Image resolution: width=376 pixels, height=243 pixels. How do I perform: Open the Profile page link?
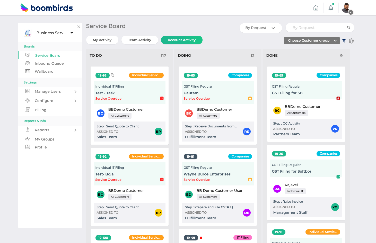click(41, 147)
